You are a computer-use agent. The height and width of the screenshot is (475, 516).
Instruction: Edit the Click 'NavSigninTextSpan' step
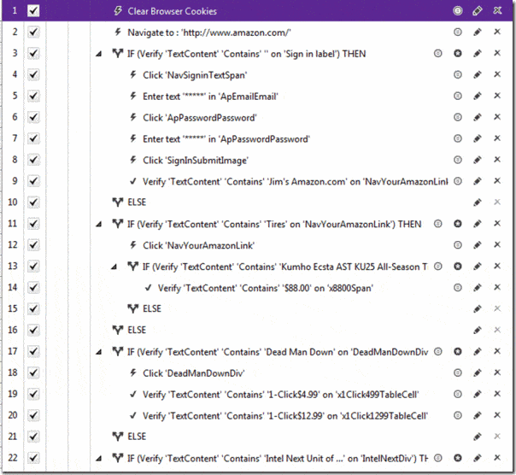point(477,74)
